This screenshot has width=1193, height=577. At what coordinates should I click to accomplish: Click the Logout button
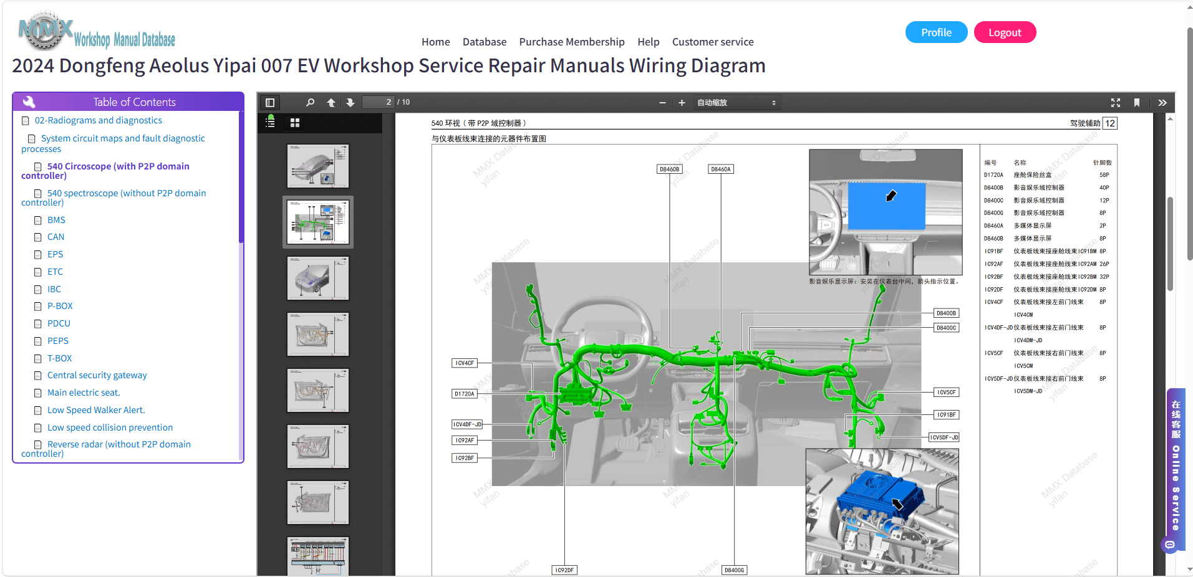point(1005,32)
